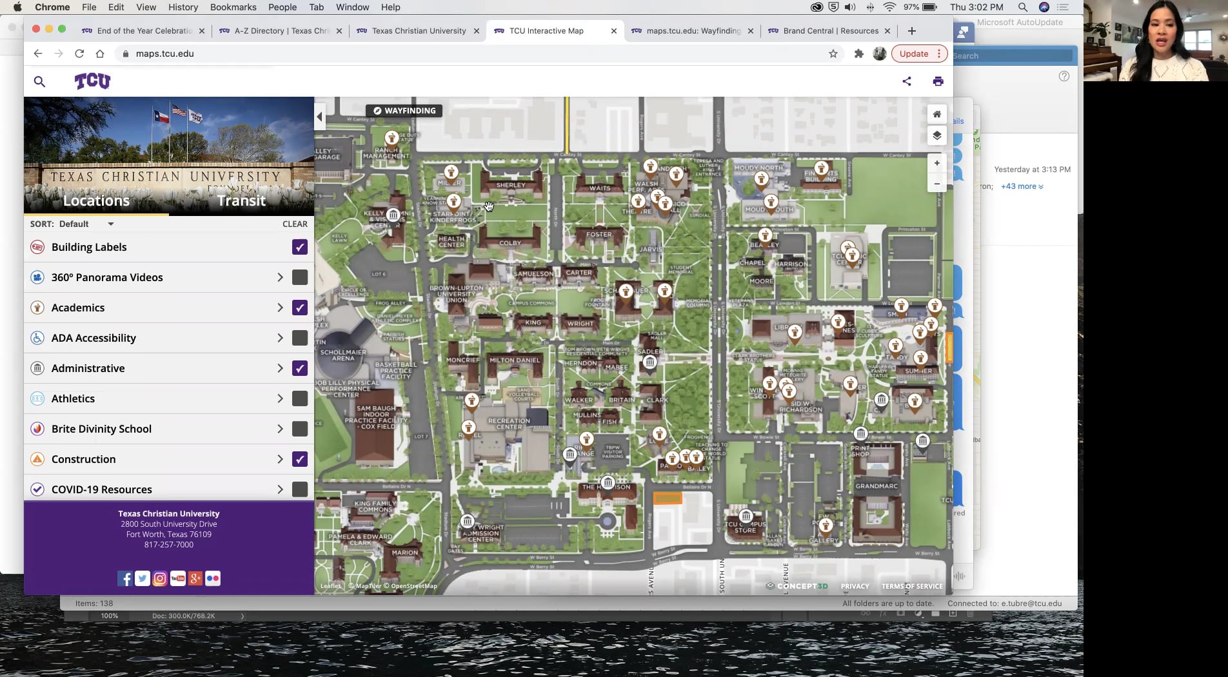The width and height of the screenshot is (1228, 677).
Task: Open TCU Facebook page icon
Action: [125, 578]
